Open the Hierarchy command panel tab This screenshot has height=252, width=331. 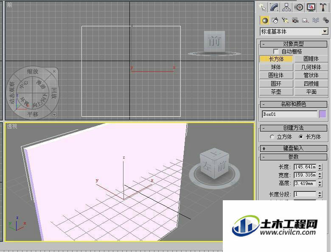click(x=286, y=8)
